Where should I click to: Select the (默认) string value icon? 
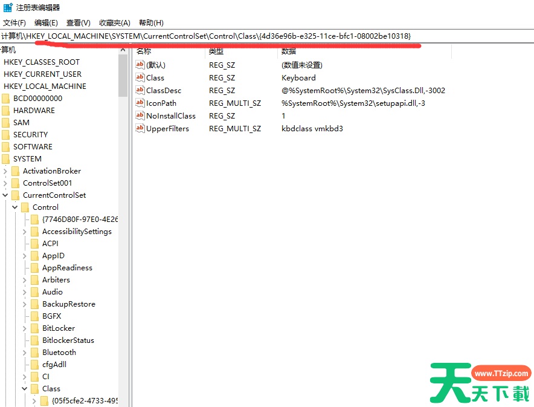pos(140,65)
